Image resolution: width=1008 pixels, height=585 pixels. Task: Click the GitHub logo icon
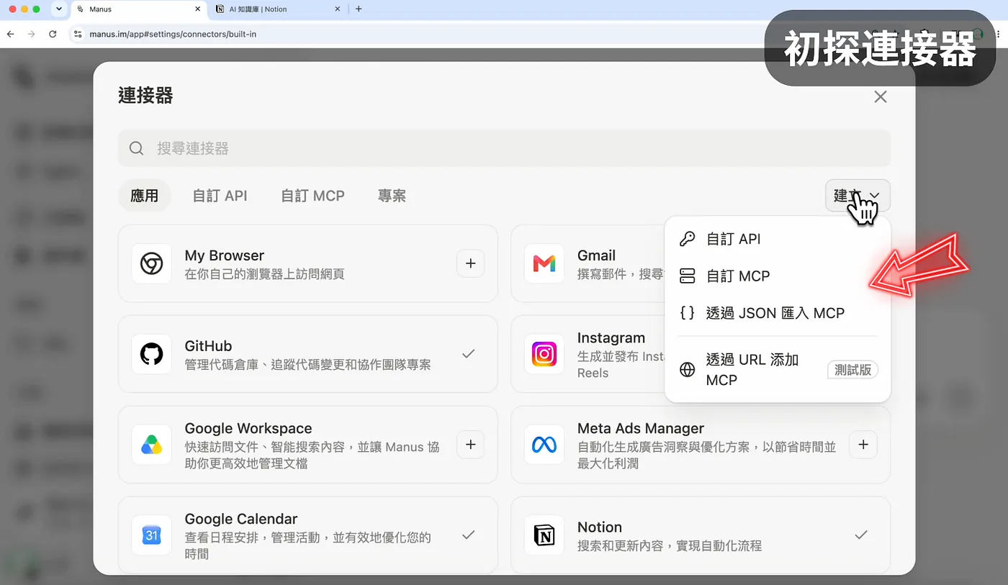click(151, 354)
